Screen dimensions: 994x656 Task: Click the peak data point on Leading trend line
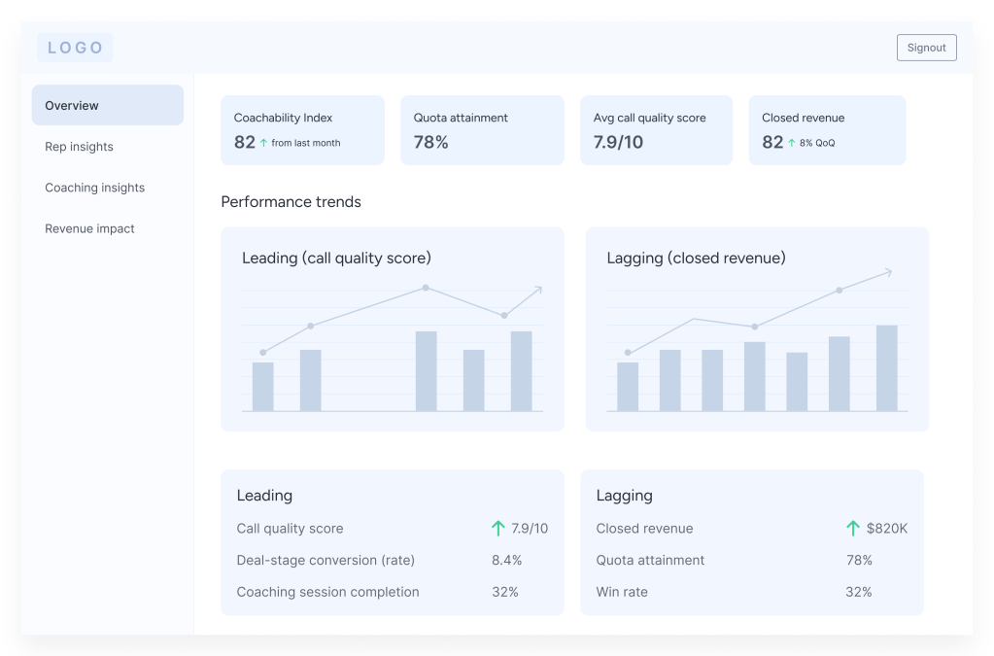coord(426,288)
